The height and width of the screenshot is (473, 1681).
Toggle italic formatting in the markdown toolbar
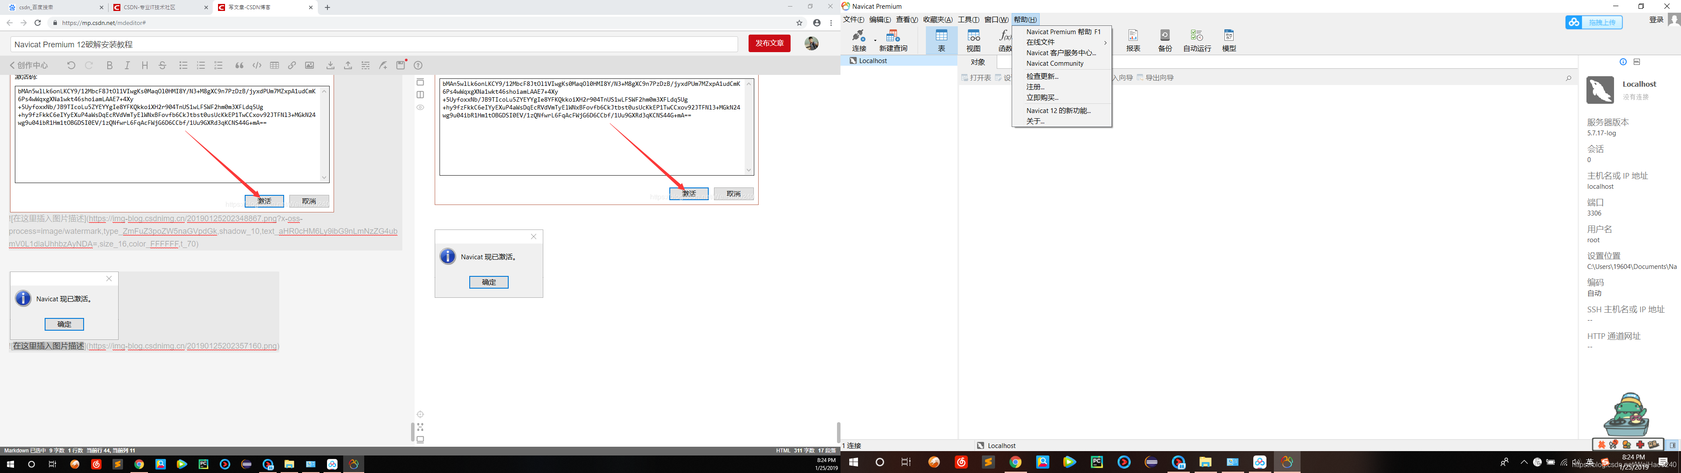[x=127, y=65]
